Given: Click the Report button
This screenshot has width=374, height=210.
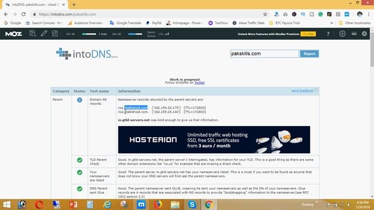Looking at the screenshot, I should (309, 54).
